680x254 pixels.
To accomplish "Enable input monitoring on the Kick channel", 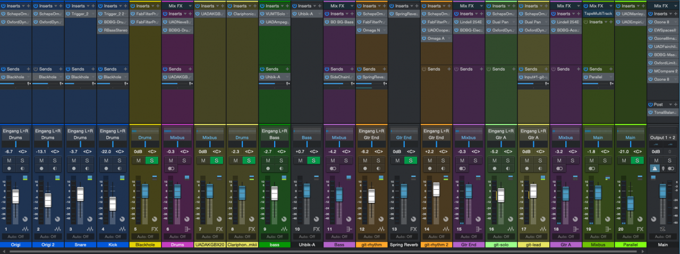I will (119, 168).
